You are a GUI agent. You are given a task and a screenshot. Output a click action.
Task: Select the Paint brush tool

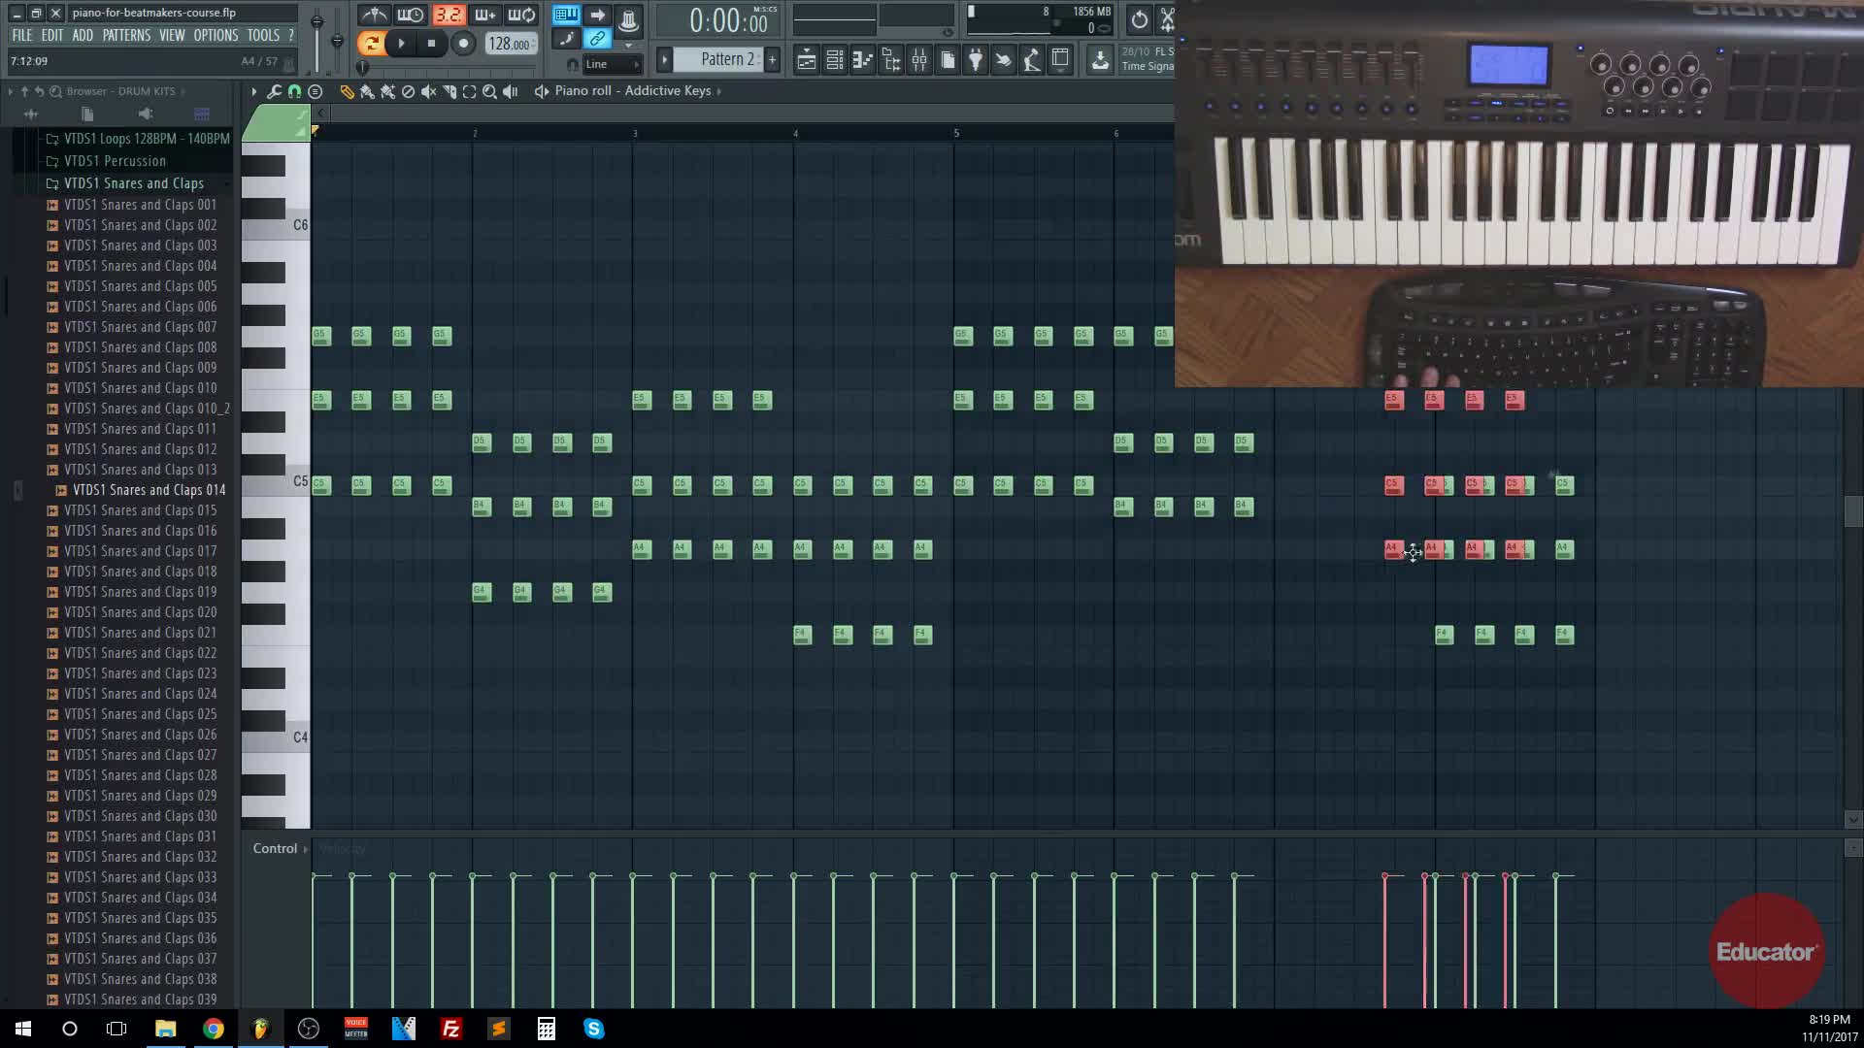click(x=367, y=91)
